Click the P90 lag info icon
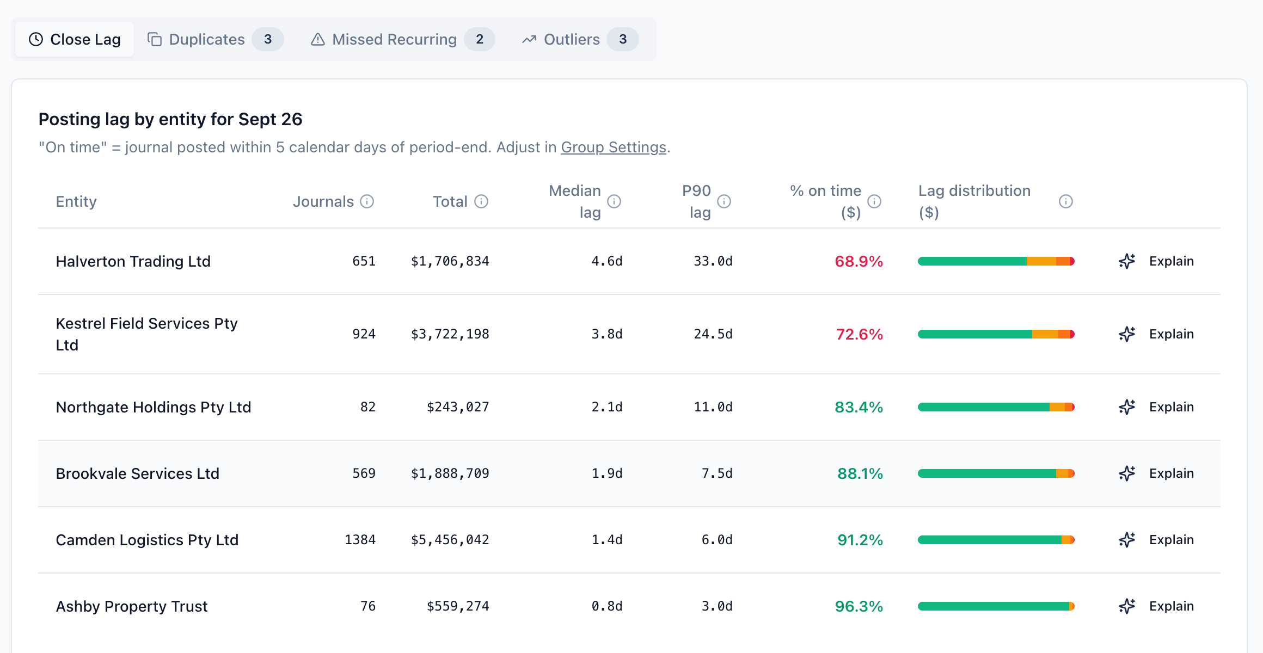The width and height of the screenshot is (1263, 653). [724, 201]
